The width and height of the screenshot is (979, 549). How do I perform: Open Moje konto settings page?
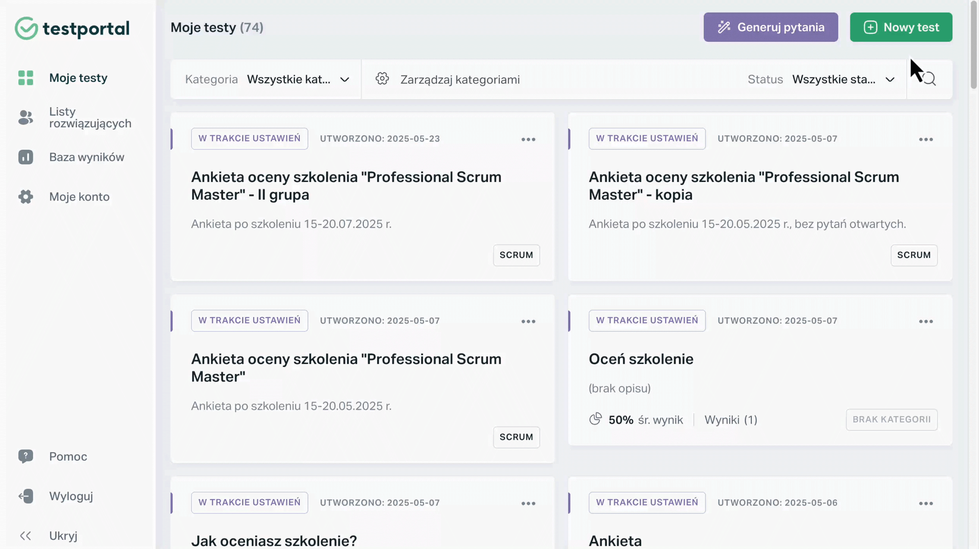(x=79, y=197)
